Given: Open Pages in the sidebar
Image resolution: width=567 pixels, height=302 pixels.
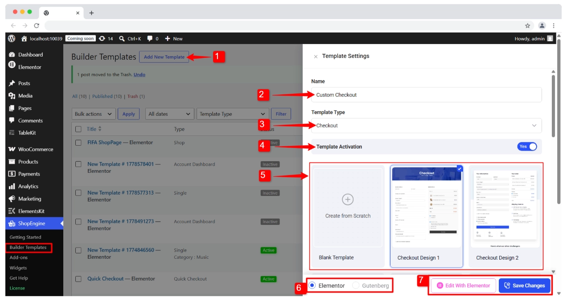Looking at the screenshot, I should click(x=25, y=108).
